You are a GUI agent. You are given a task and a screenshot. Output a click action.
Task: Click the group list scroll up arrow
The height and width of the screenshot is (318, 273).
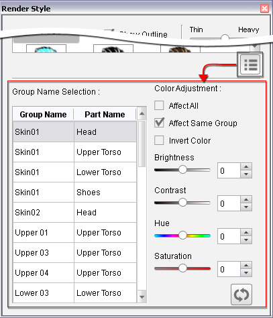[142, 113]
